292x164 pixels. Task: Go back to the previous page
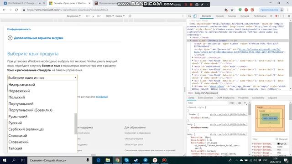[x=4, y=10]
